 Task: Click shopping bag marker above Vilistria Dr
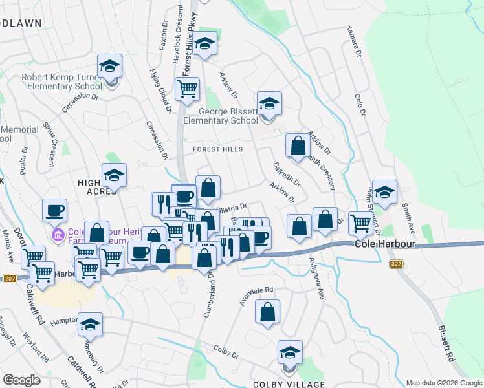(208, 188)
